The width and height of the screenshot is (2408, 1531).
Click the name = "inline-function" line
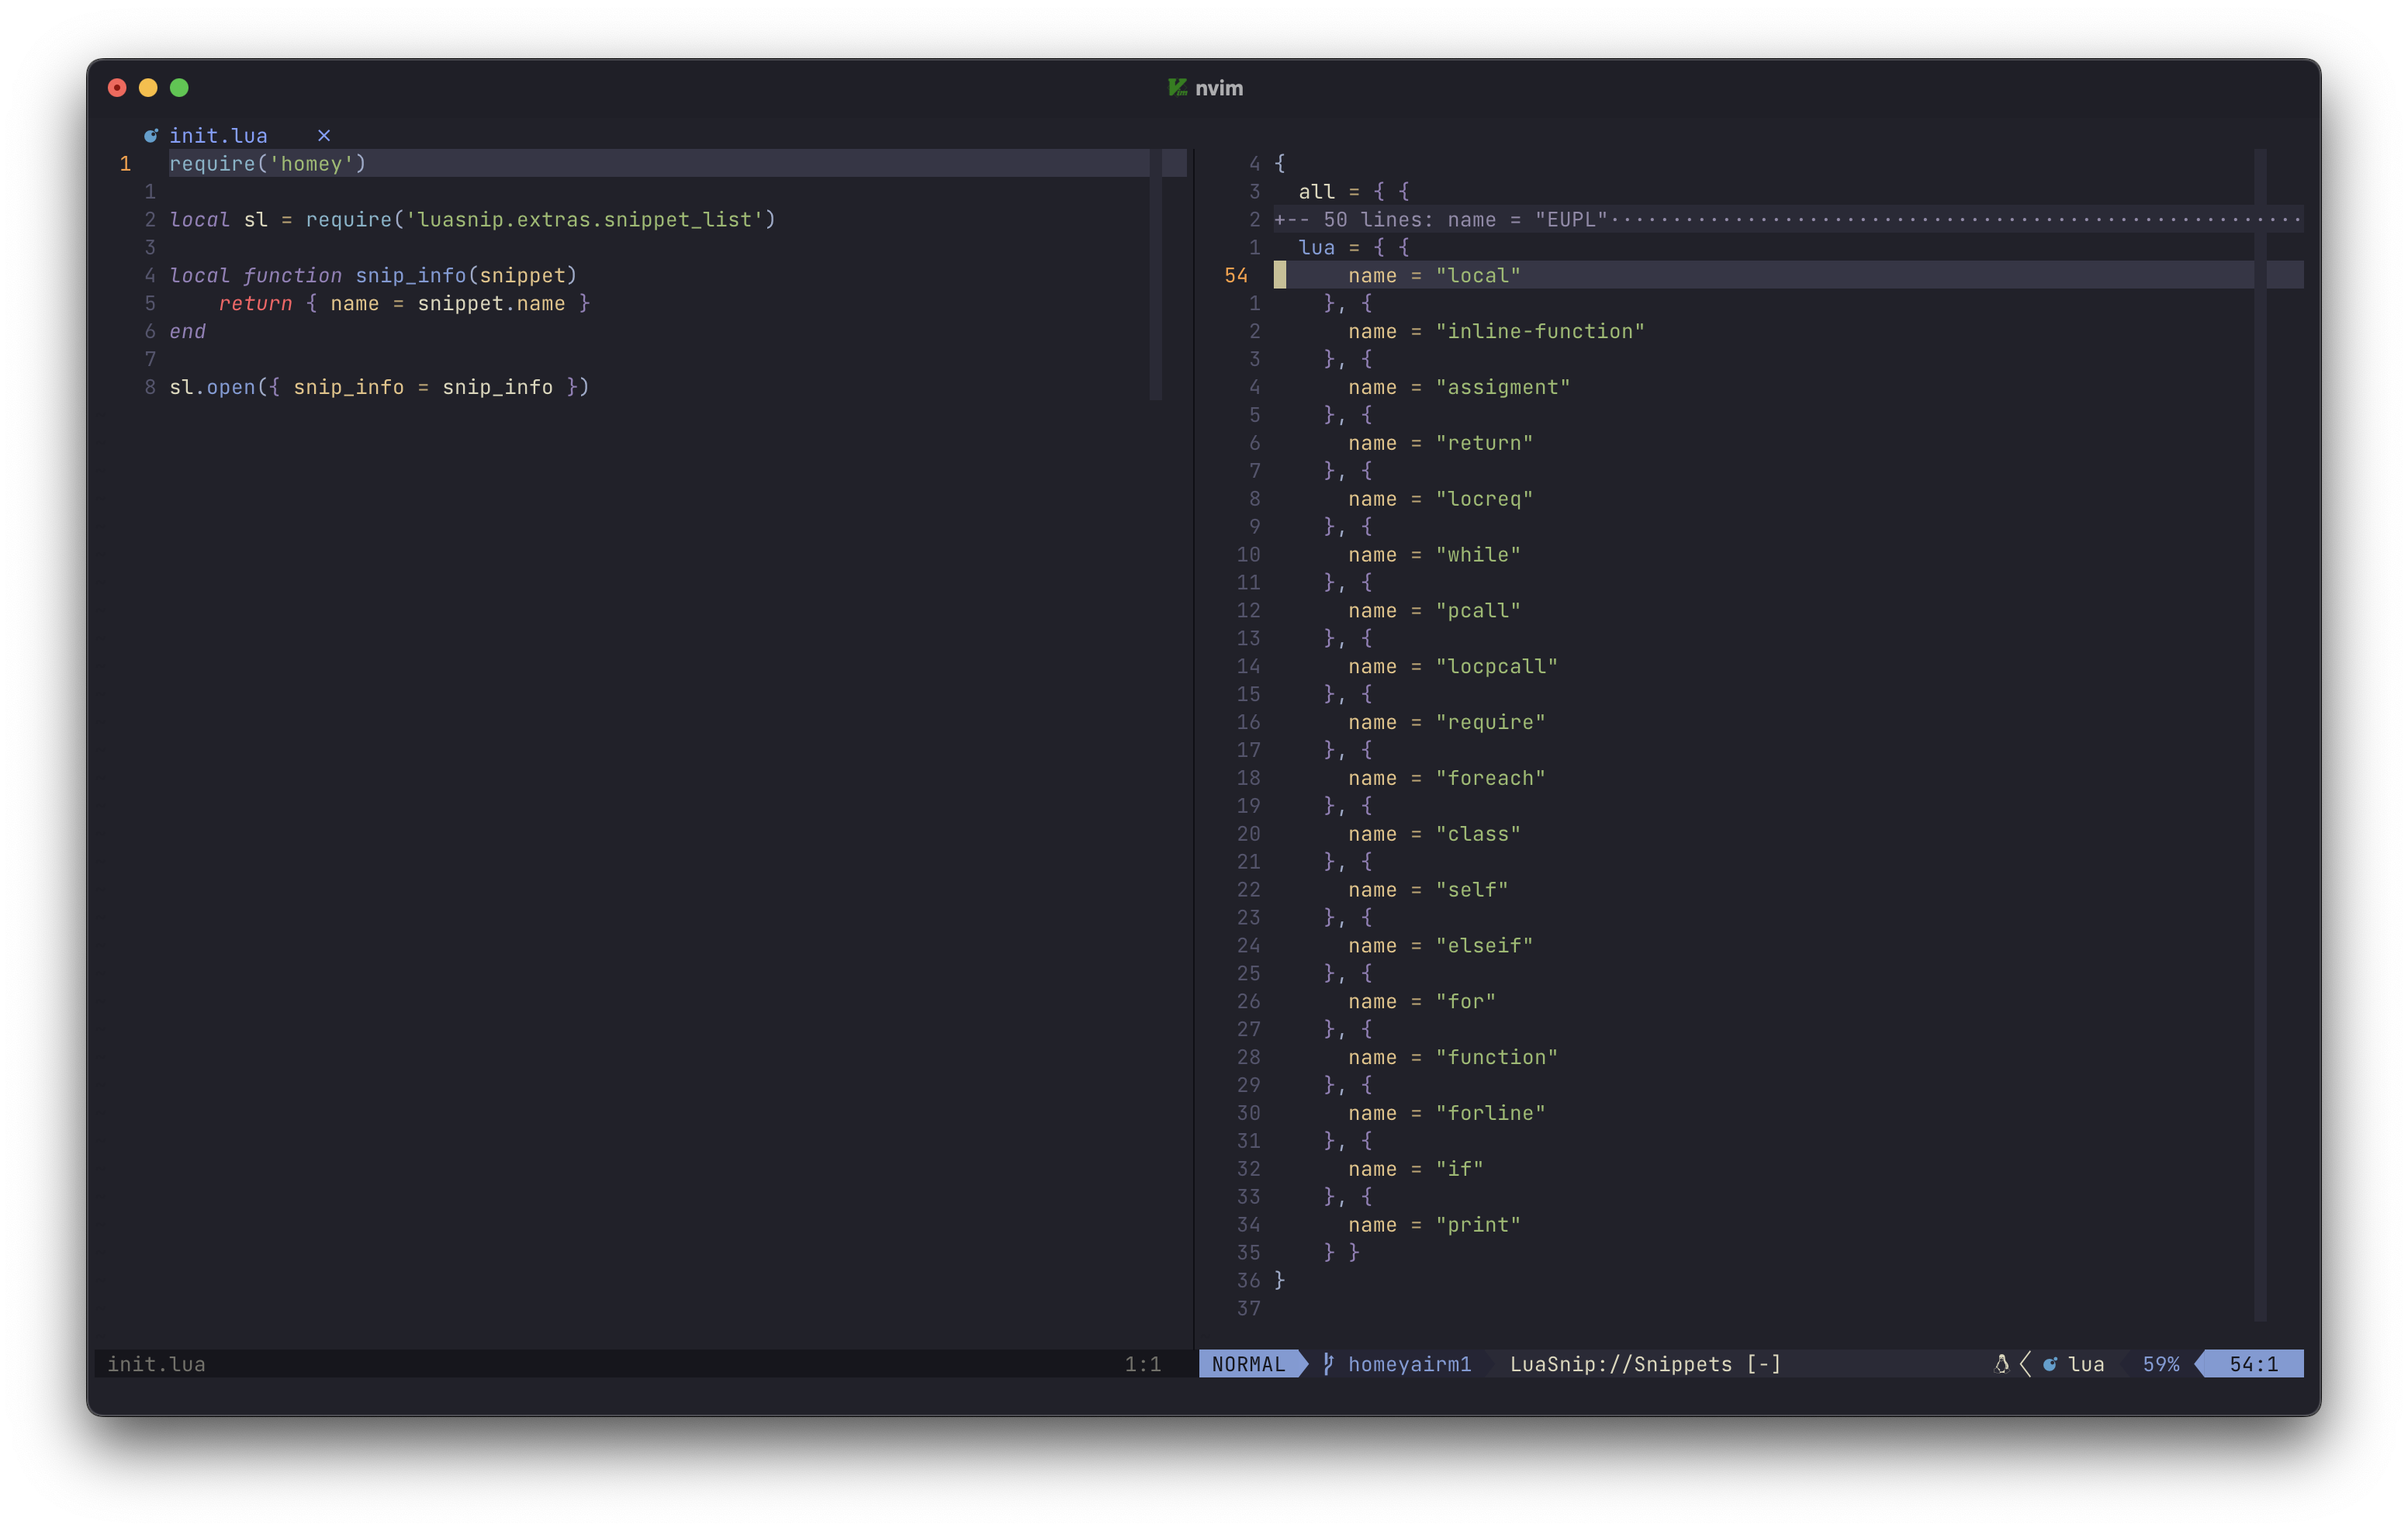pos(1496,331)
